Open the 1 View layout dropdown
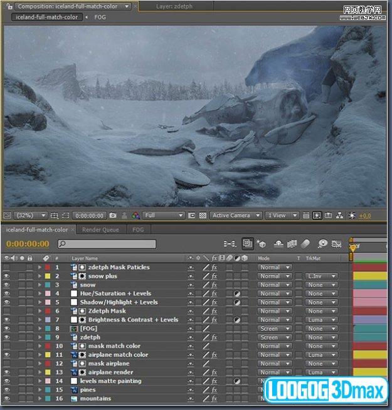The height and width of the screenshot is (410, 392). pyautogui.click(x=282, y=216)
